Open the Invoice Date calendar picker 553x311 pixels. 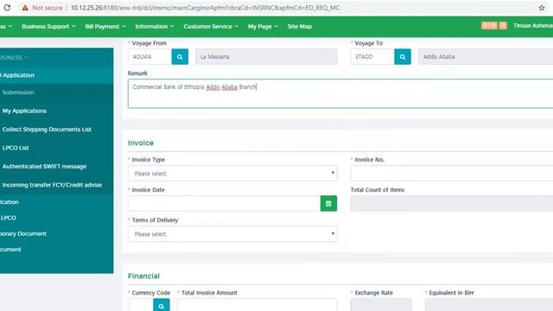pos(328,204)
